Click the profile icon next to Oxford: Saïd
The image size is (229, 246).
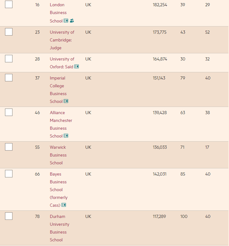click(x=77, y=67)
